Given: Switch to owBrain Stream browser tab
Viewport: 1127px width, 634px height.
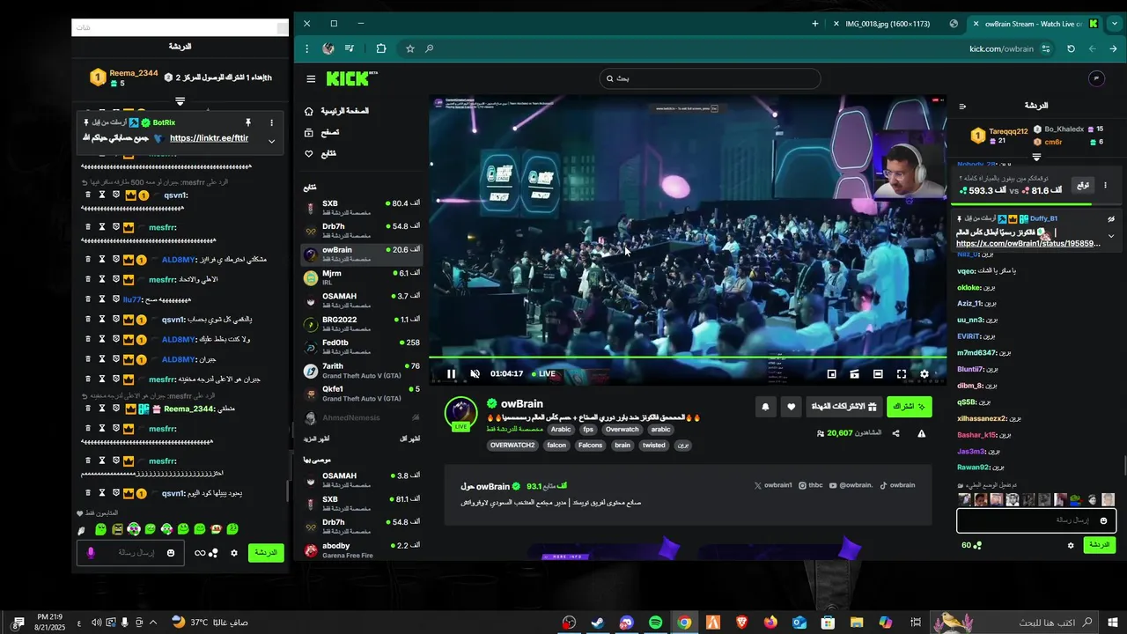Looking at the screenshot, I should point(1035,24).
